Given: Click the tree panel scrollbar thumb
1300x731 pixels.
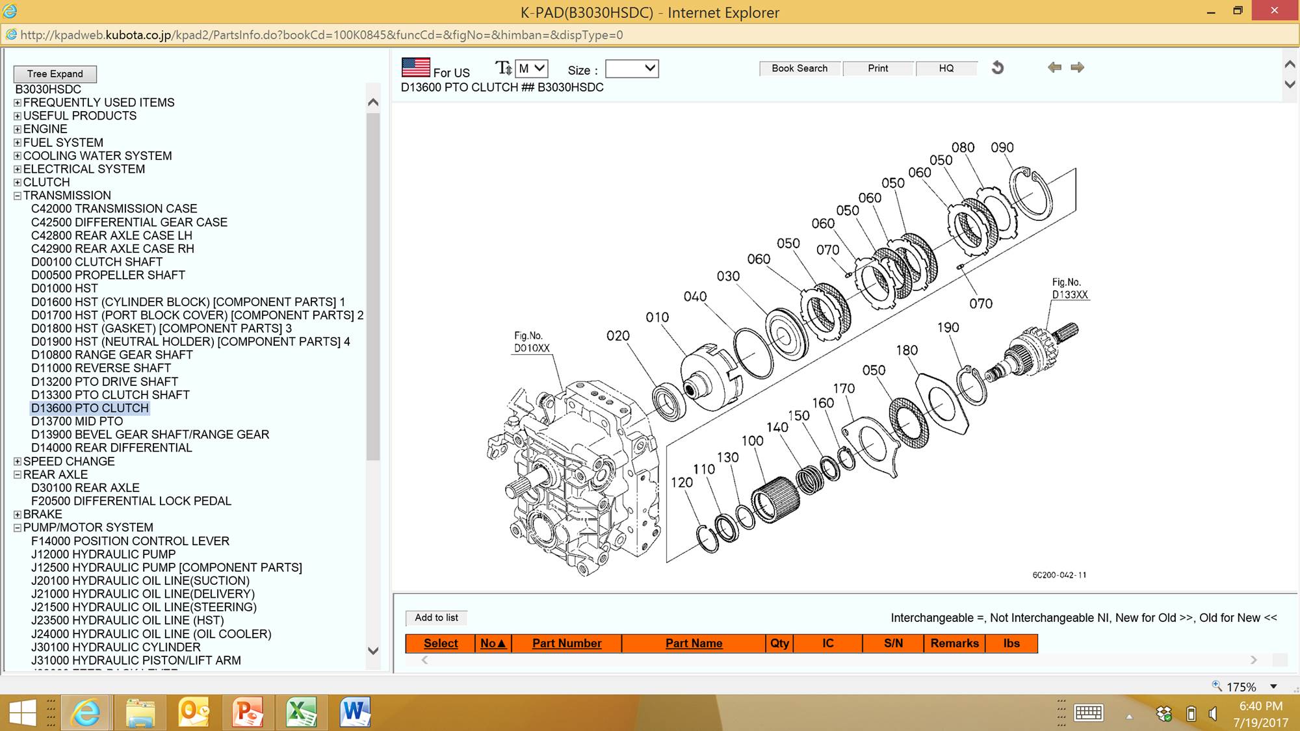Looking at the screenshot, I should (373, 286).
